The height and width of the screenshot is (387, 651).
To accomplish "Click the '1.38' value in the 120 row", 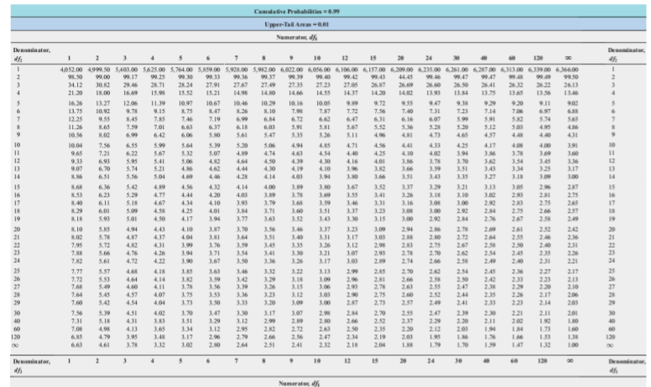I will pos(573,337).
